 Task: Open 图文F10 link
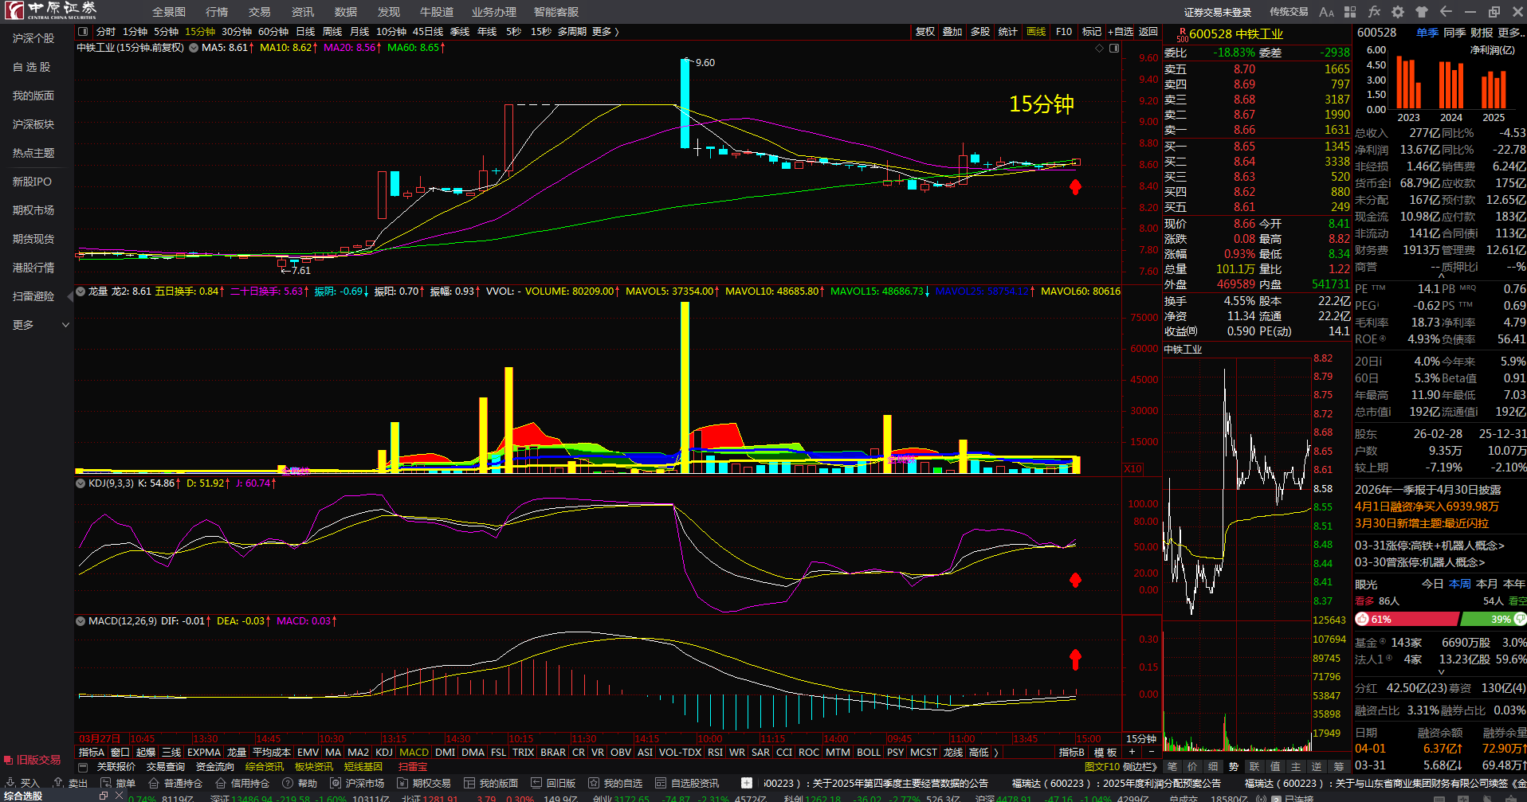coord(1102,766)
